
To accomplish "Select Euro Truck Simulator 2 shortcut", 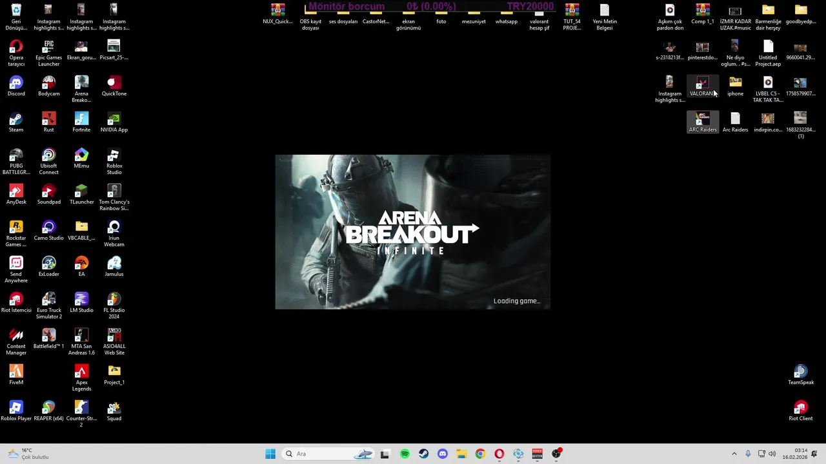I will [49, 305].
